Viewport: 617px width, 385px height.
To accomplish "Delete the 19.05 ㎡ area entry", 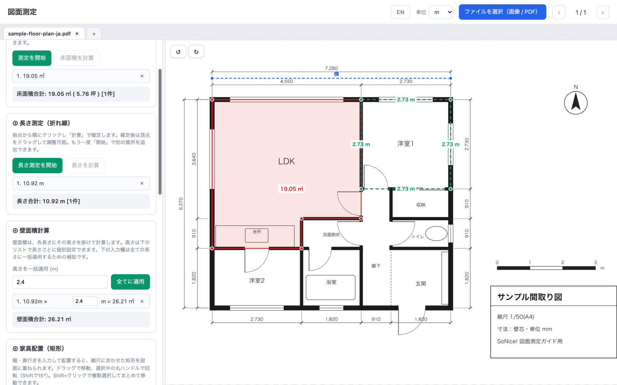I will coord(142,76).
